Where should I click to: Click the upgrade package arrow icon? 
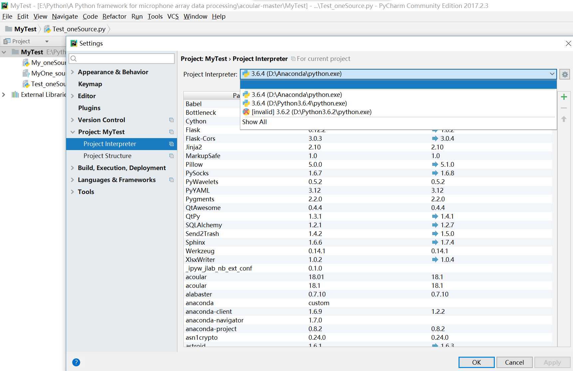(564, 119)
